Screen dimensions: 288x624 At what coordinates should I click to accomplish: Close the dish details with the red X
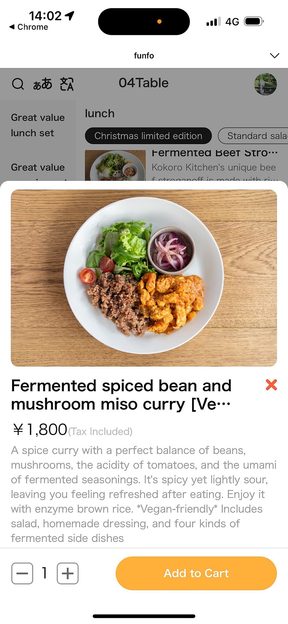tap(271, 385)
